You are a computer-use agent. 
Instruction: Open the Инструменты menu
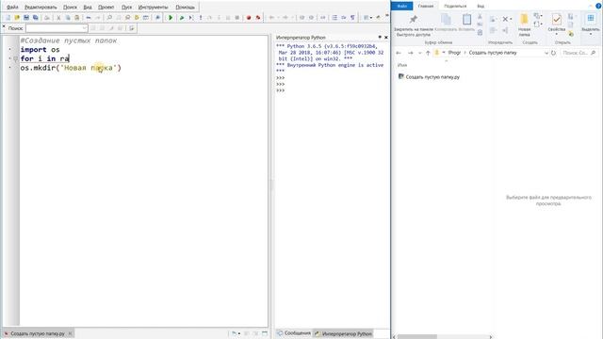(153, 7)
